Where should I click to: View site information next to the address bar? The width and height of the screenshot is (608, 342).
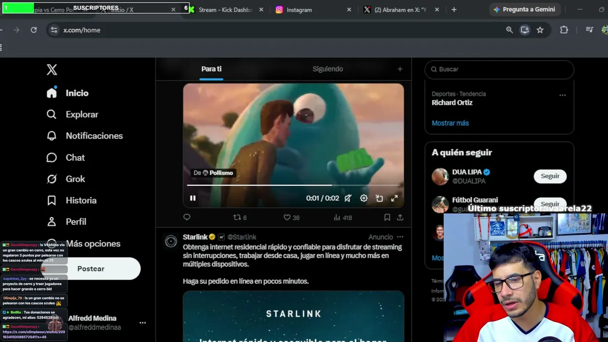(54, 30)
